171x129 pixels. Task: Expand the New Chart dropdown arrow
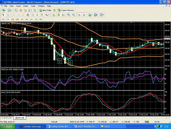(x=5, y=10)
